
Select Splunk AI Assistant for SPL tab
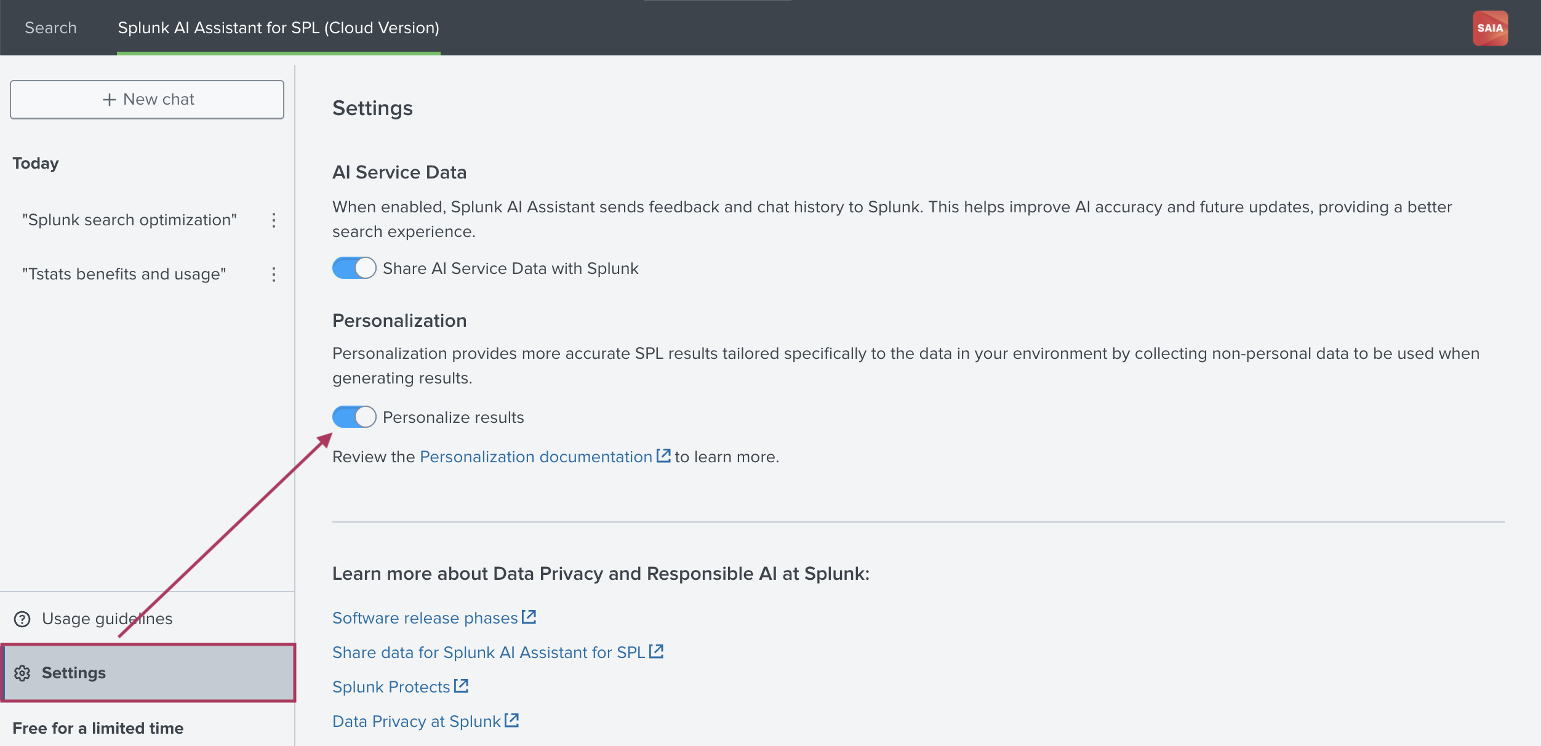[279, 28]
